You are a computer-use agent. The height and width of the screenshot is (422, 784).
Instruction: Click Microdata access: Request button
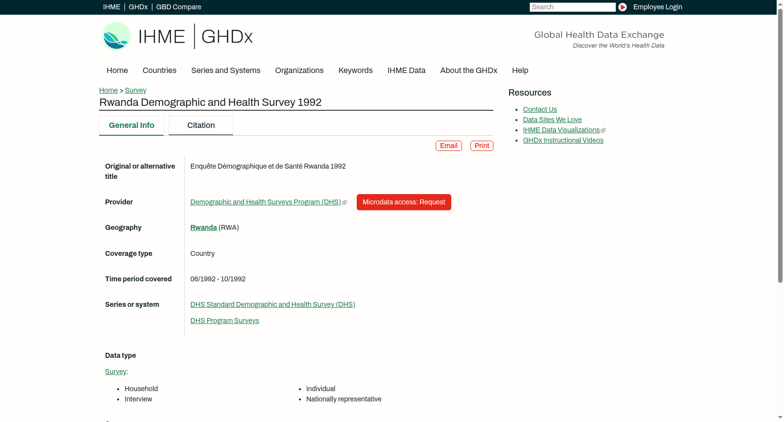404,202
